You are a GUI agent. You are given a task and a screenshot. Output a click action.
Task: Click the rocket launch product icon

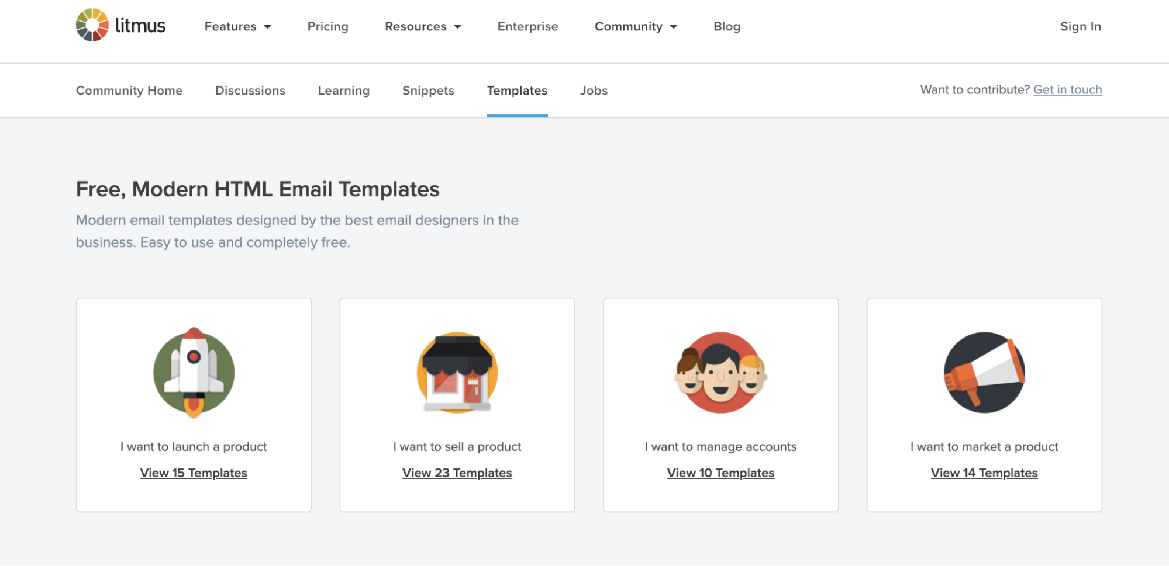194,373
